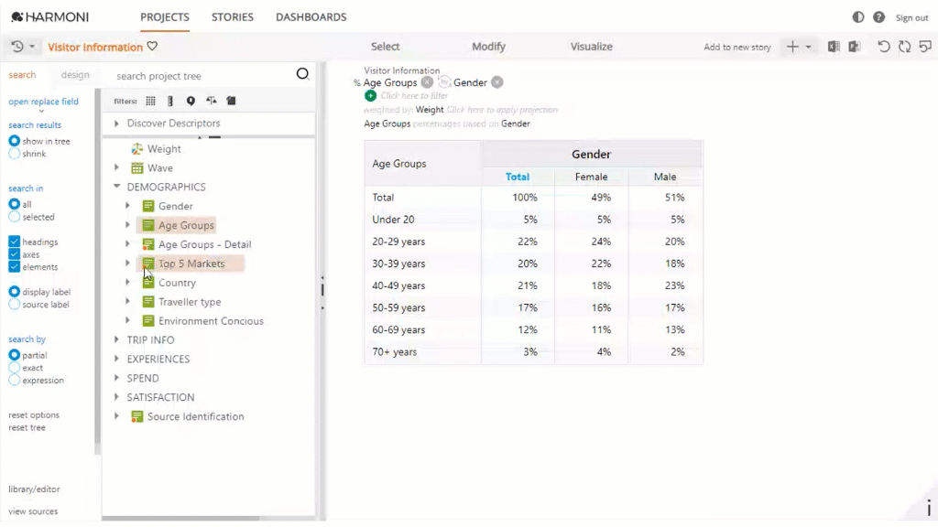Expand the Gender tree node

[x=127, y=206]
